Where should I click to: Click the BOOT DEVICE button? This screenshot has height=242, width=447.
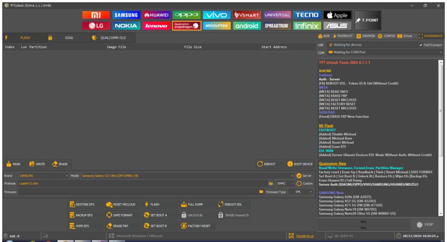coord(300,164)
